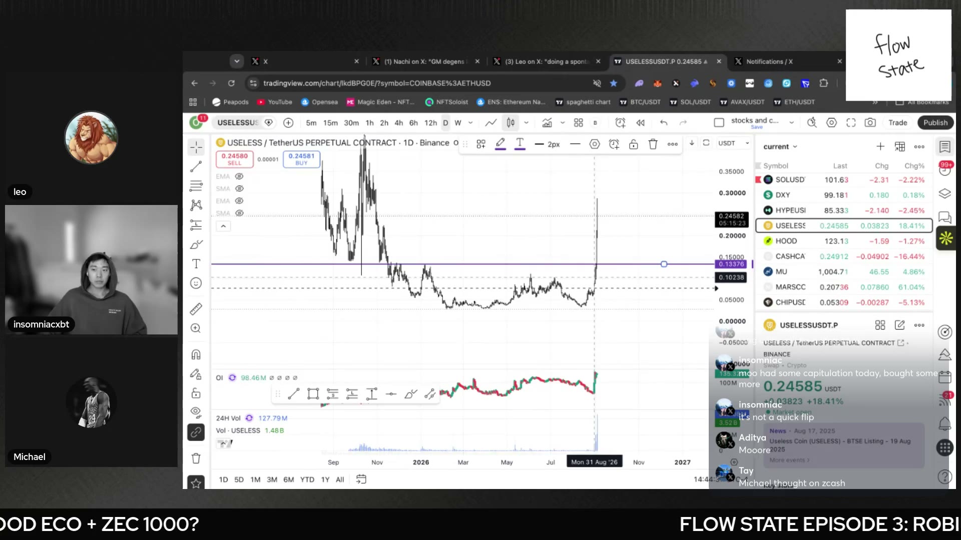Click the 0.24580 SELL button
This screenshot has width=961, height=540.
tap(235, 159)
